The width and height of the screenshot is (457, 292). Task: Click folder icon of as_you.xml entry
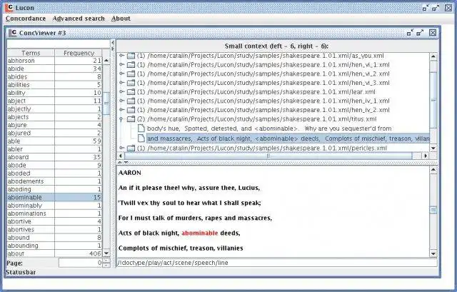click(131, 56)
